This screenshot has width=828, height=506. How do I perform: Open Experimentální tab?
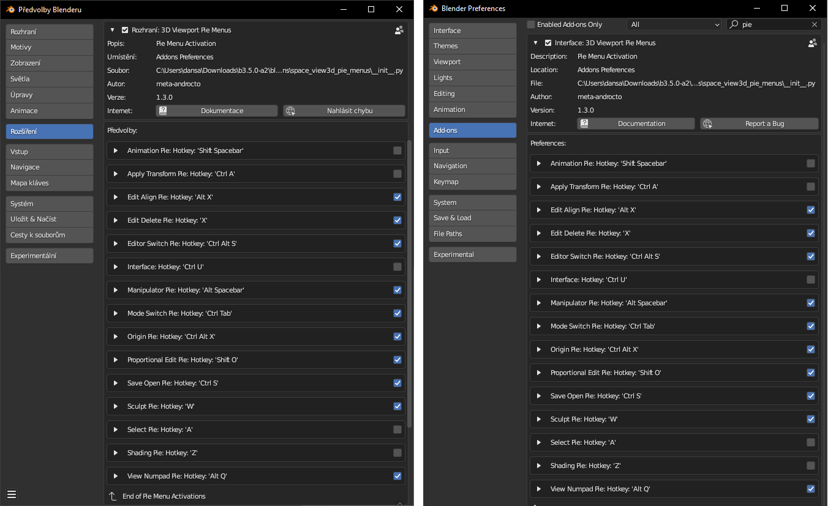[x=50, y=256]
